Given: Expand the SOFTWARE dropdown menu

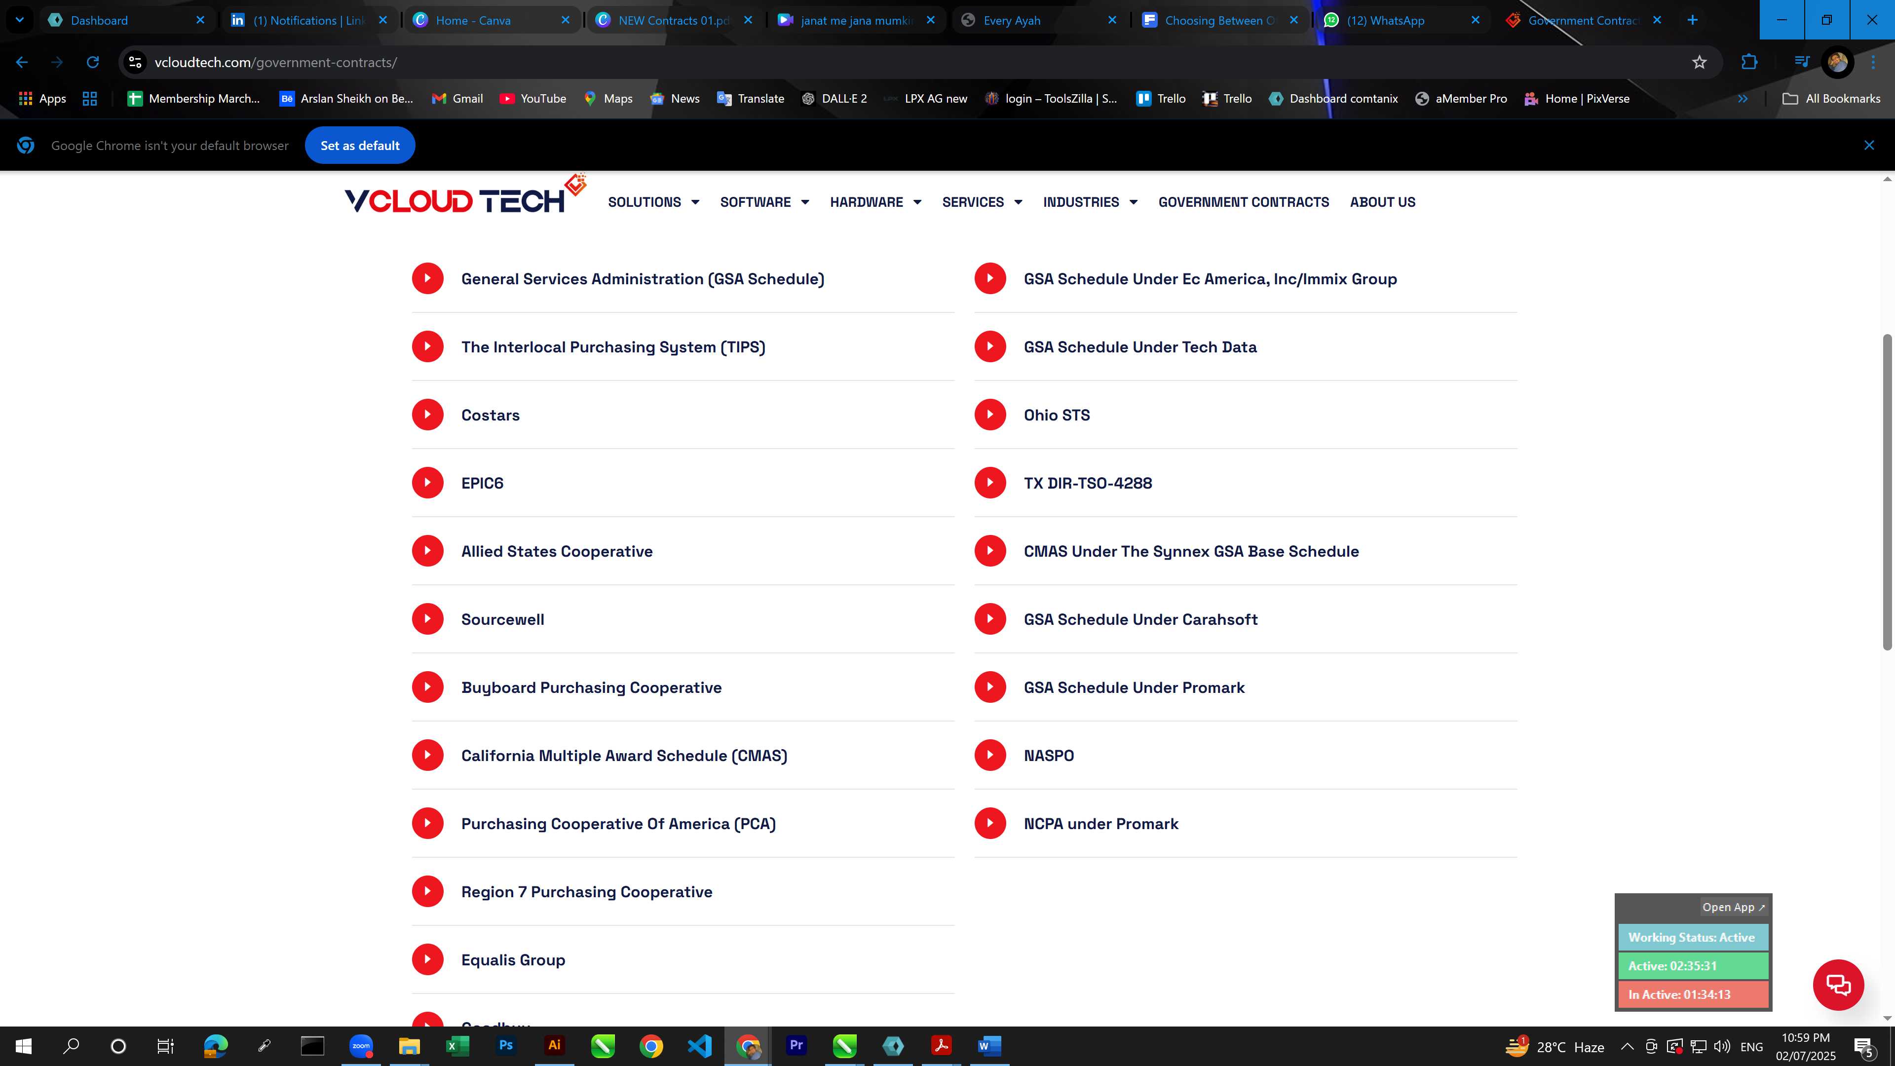Looking at the screenshot, I should coord(764,202).
